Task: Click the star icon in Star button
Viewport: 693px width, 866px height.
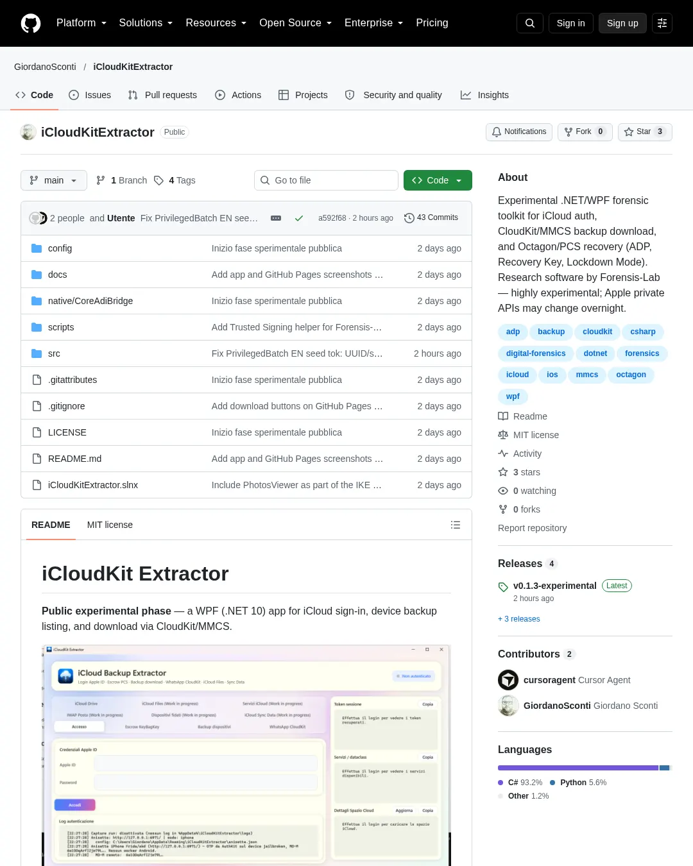Action: [x=629, y=132]
